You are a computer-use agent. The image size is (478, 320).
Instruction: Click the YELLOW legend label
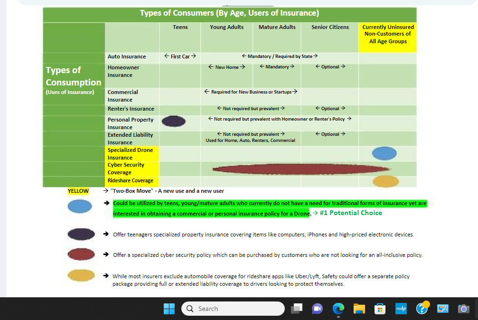(x=78, y=190)
